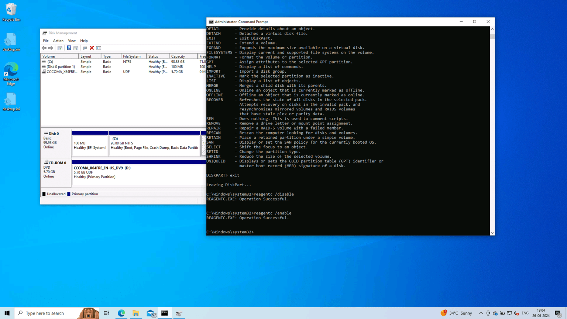
Task: Click the blue Primary partition legend swatch
Action: 69,194
